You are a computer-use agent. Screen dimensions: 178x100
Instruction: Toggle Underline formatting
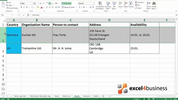27,7
